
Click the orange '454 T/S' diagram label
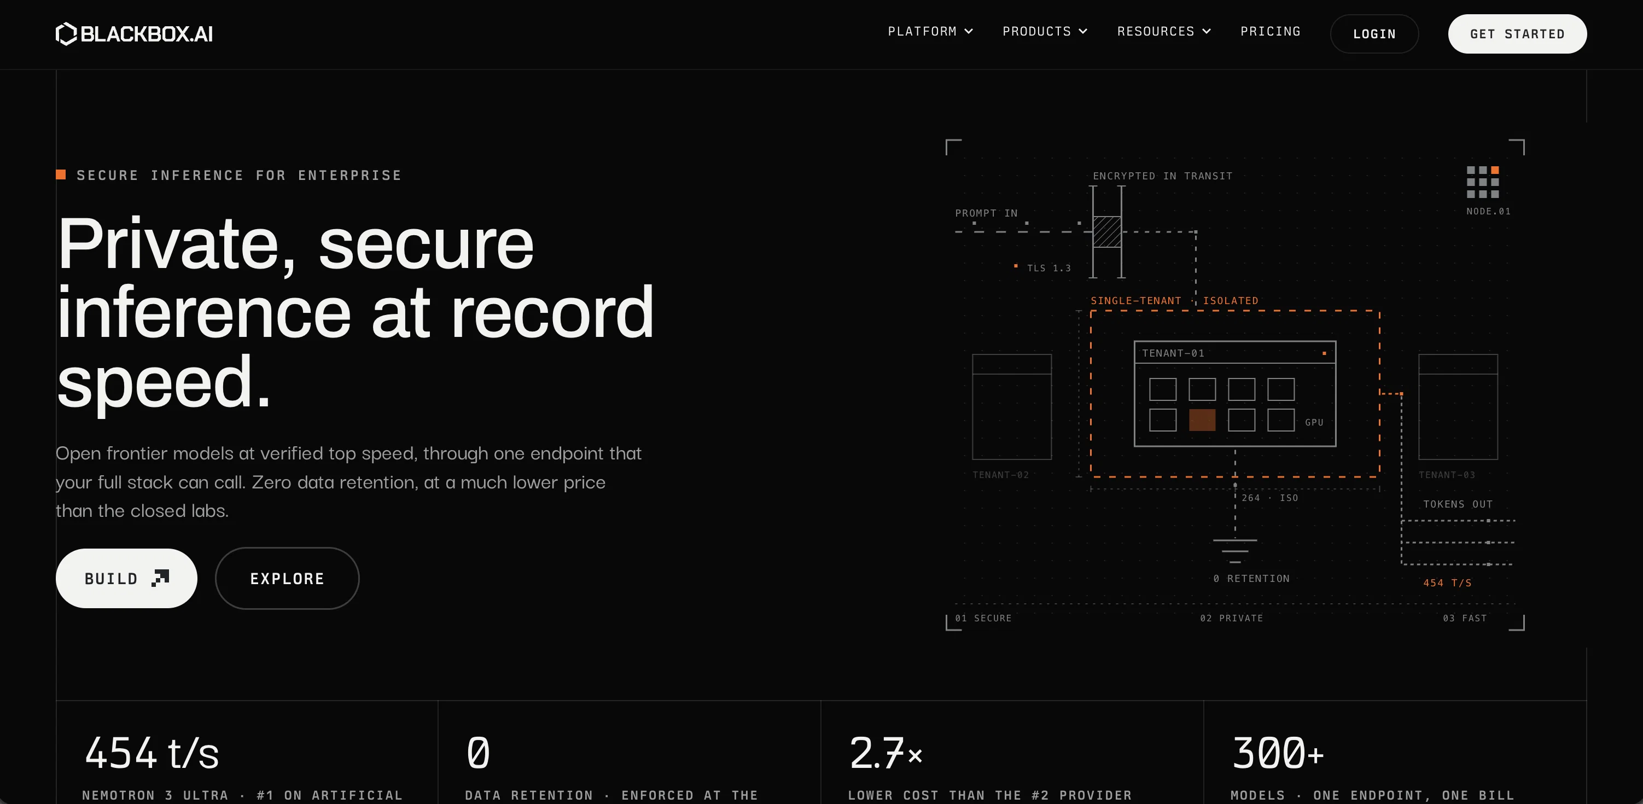coord(1447,582)
